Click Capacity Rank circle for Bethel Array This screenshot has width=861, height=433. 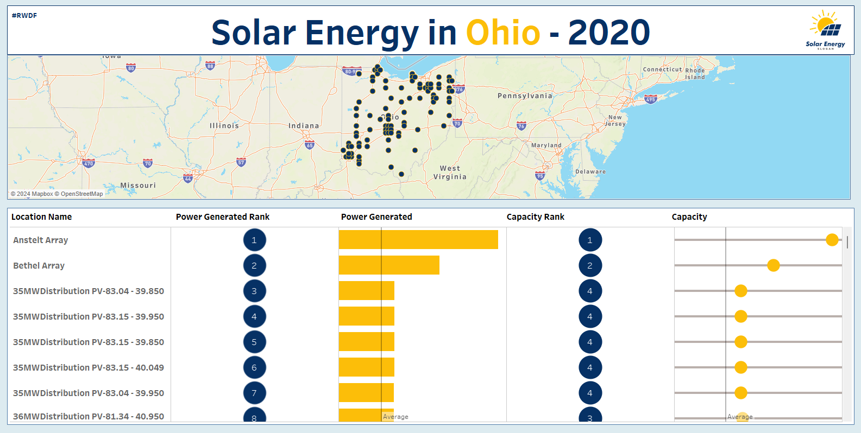coord(590,265)
